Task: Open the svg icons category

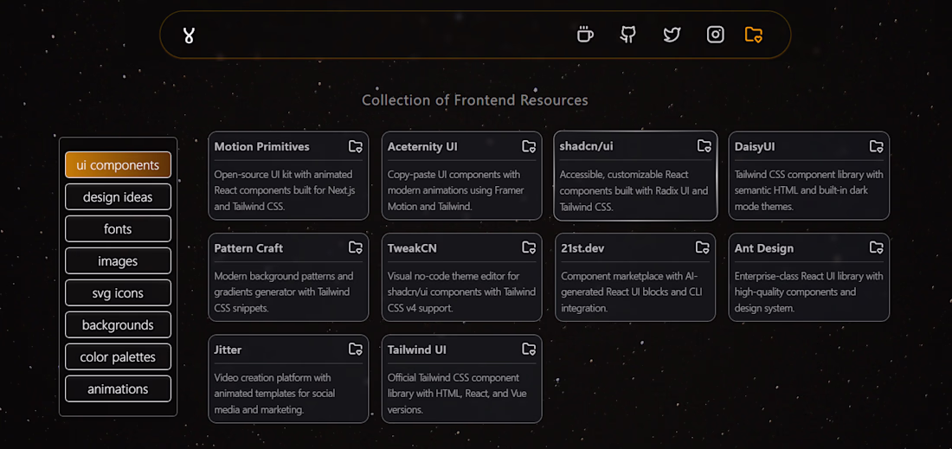Action: 118,293
